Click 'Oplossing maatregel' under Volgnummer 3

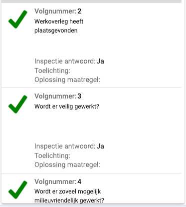coord(67,164)
